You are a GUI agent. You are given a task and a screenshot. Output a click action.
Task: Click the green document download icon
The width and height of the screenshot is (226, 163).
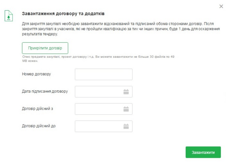8,16
